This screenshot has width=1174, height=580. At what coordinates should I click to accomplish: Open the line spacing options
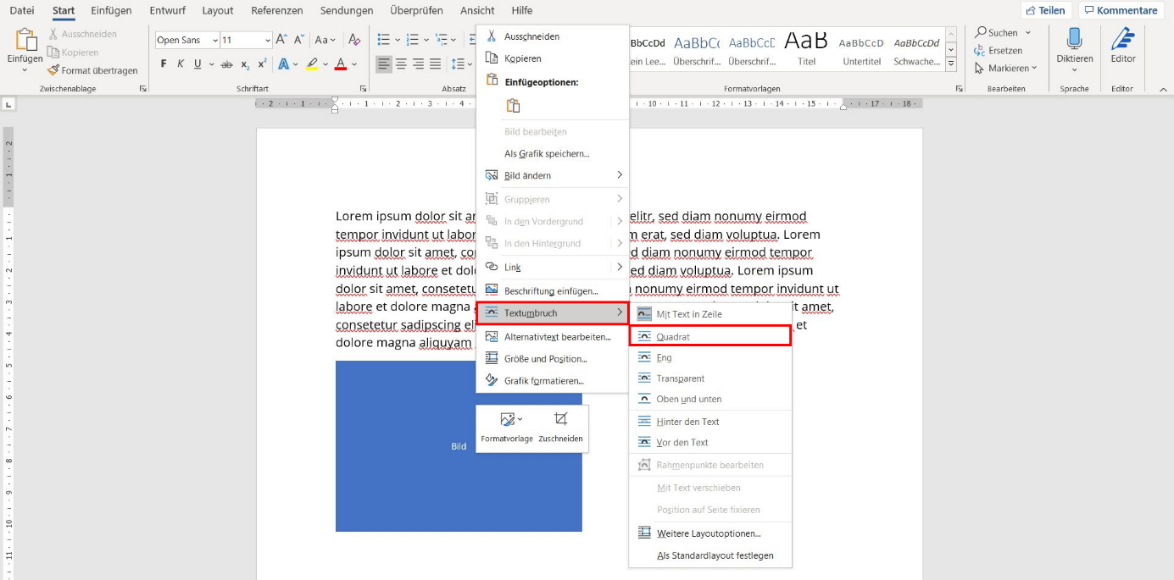click(459, 64)
